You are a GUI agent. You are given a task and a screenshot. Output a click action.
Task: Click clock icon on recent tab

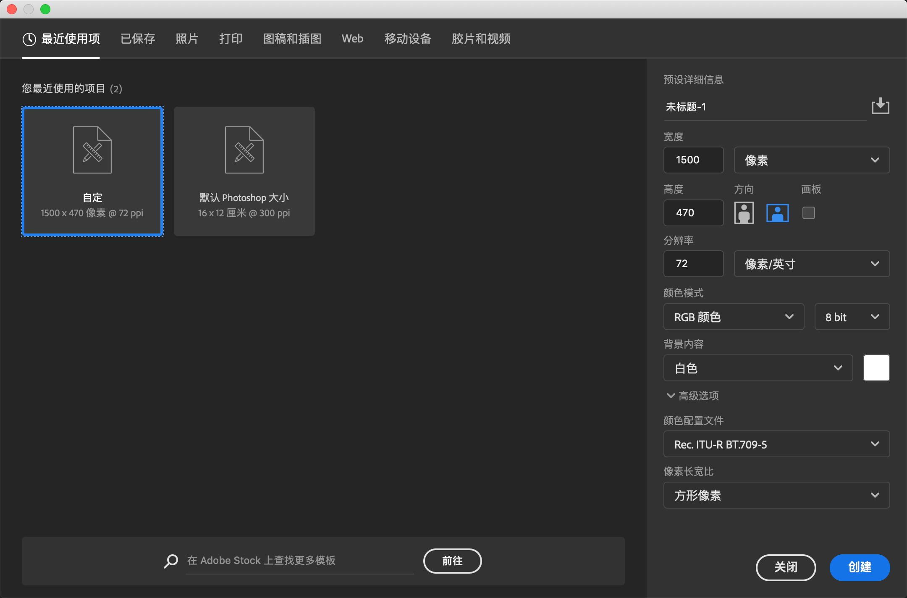[29, 39]
